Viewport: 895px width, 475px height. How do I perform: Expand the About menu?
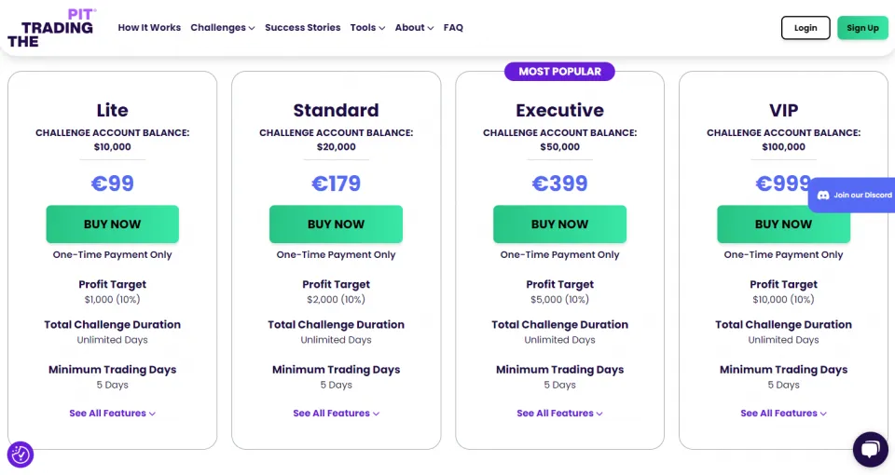click(414, 28)
